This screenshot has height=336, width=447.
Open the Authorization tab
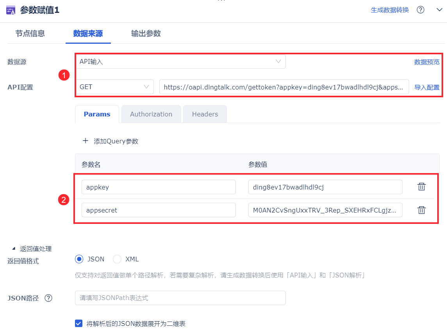(x=151, y=114)
